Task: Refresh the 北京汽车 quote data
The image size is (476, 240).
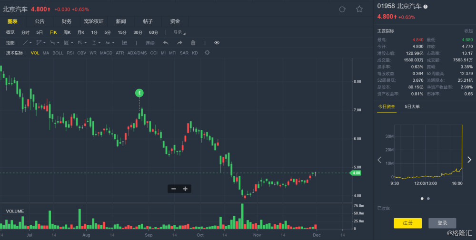Action: pyautogui.click(x=342, y=10)
